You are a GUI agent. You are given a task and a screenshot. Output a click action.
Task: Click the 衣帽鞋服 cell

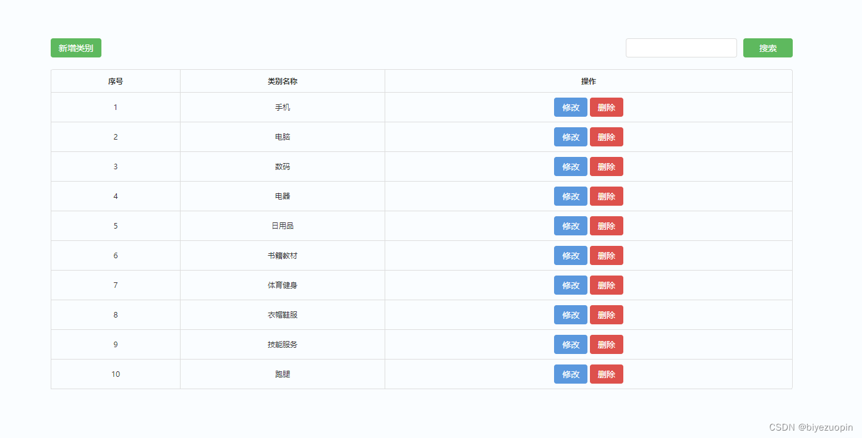pyautogui.click(x=283, y=315)
